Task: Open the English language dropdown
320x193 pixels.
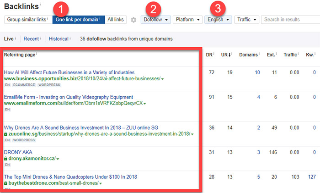Action: point(218,20)
